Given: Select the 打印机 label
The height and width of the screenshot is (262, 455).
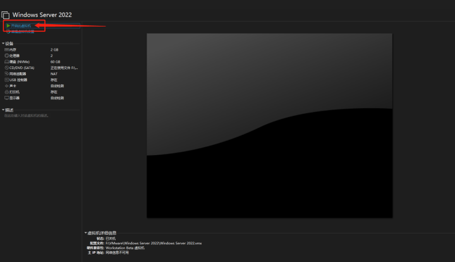Looking at the screenshot, I should tap(15, 92).
